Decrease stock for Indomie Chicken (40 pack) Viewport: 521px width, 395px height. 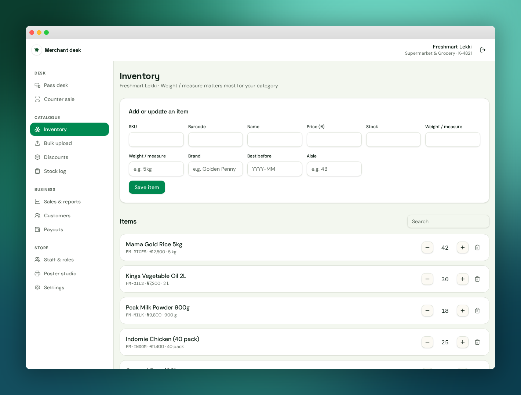427,342
